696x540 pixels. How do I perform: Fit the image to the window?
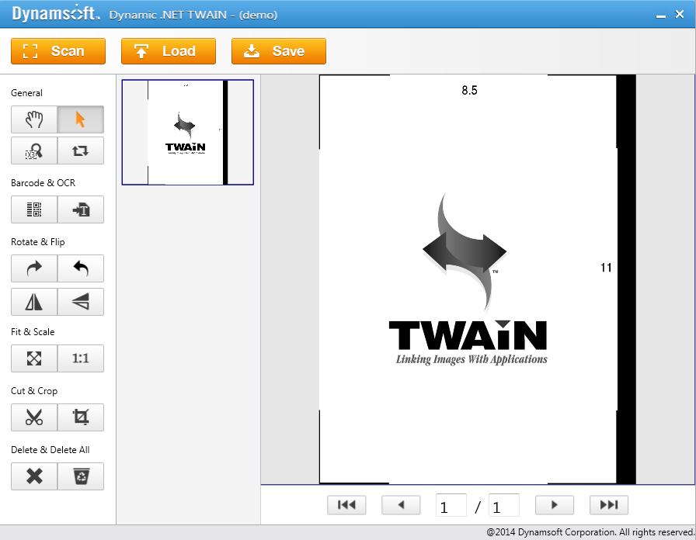(34, 358)
